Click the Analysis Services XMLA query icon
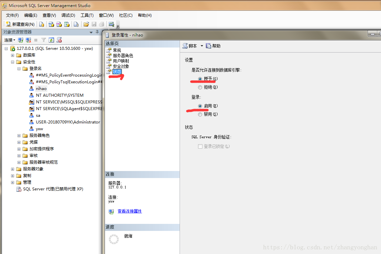This screenshot has height=254, width=381. coord(67,24)
